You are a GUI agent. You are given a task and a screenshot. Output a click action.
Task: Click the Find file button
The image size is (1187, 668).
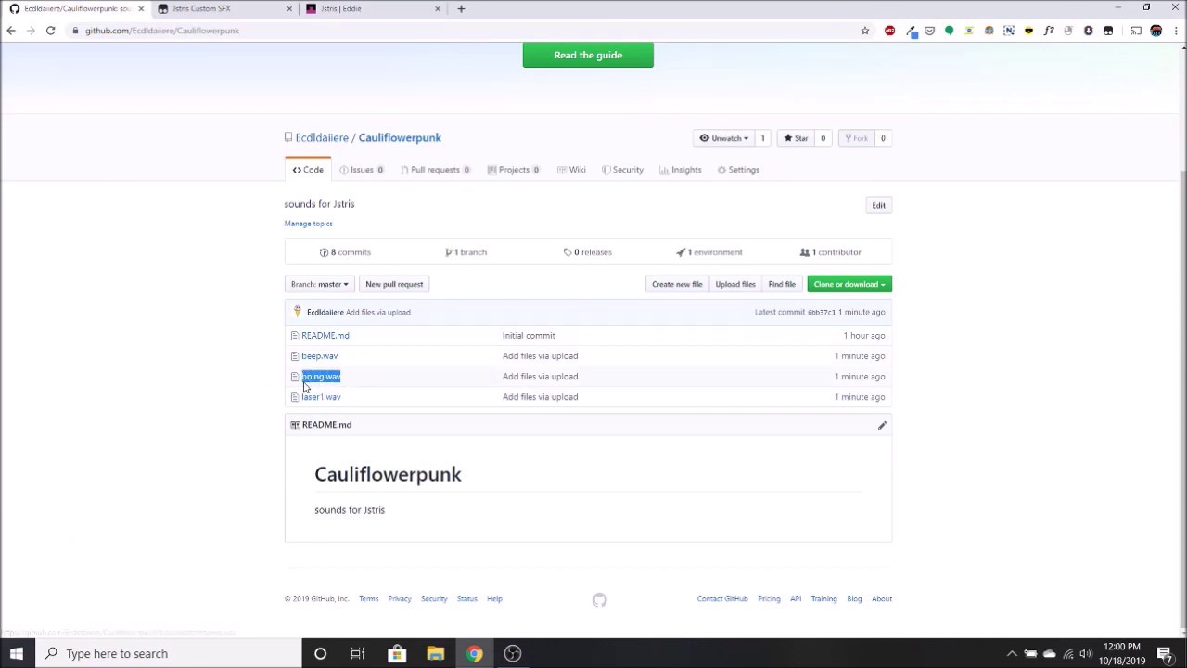[x=782, y=284]
